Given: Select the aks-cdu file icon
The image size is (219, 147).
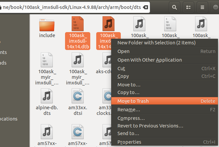Looking at the screenshot, I should click(107, 60).
